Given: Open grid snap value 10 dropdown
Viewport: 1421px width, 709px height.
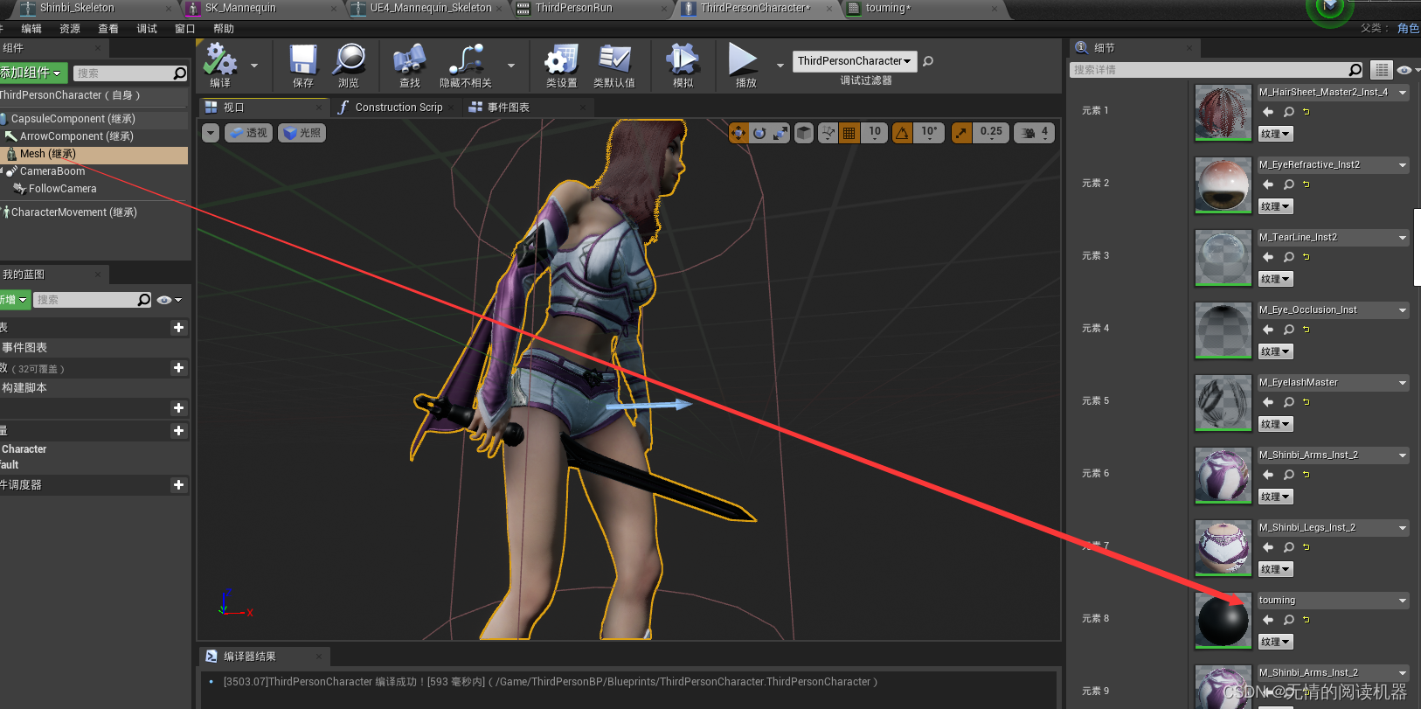Looking at the screenshot, I should click(x=875, y=133).
